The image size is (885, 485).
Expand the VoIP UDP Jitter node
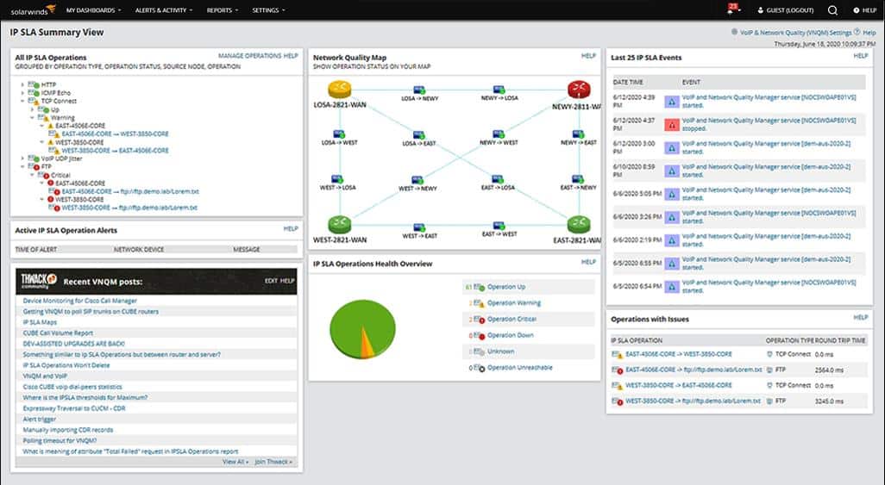pos(22,159)
